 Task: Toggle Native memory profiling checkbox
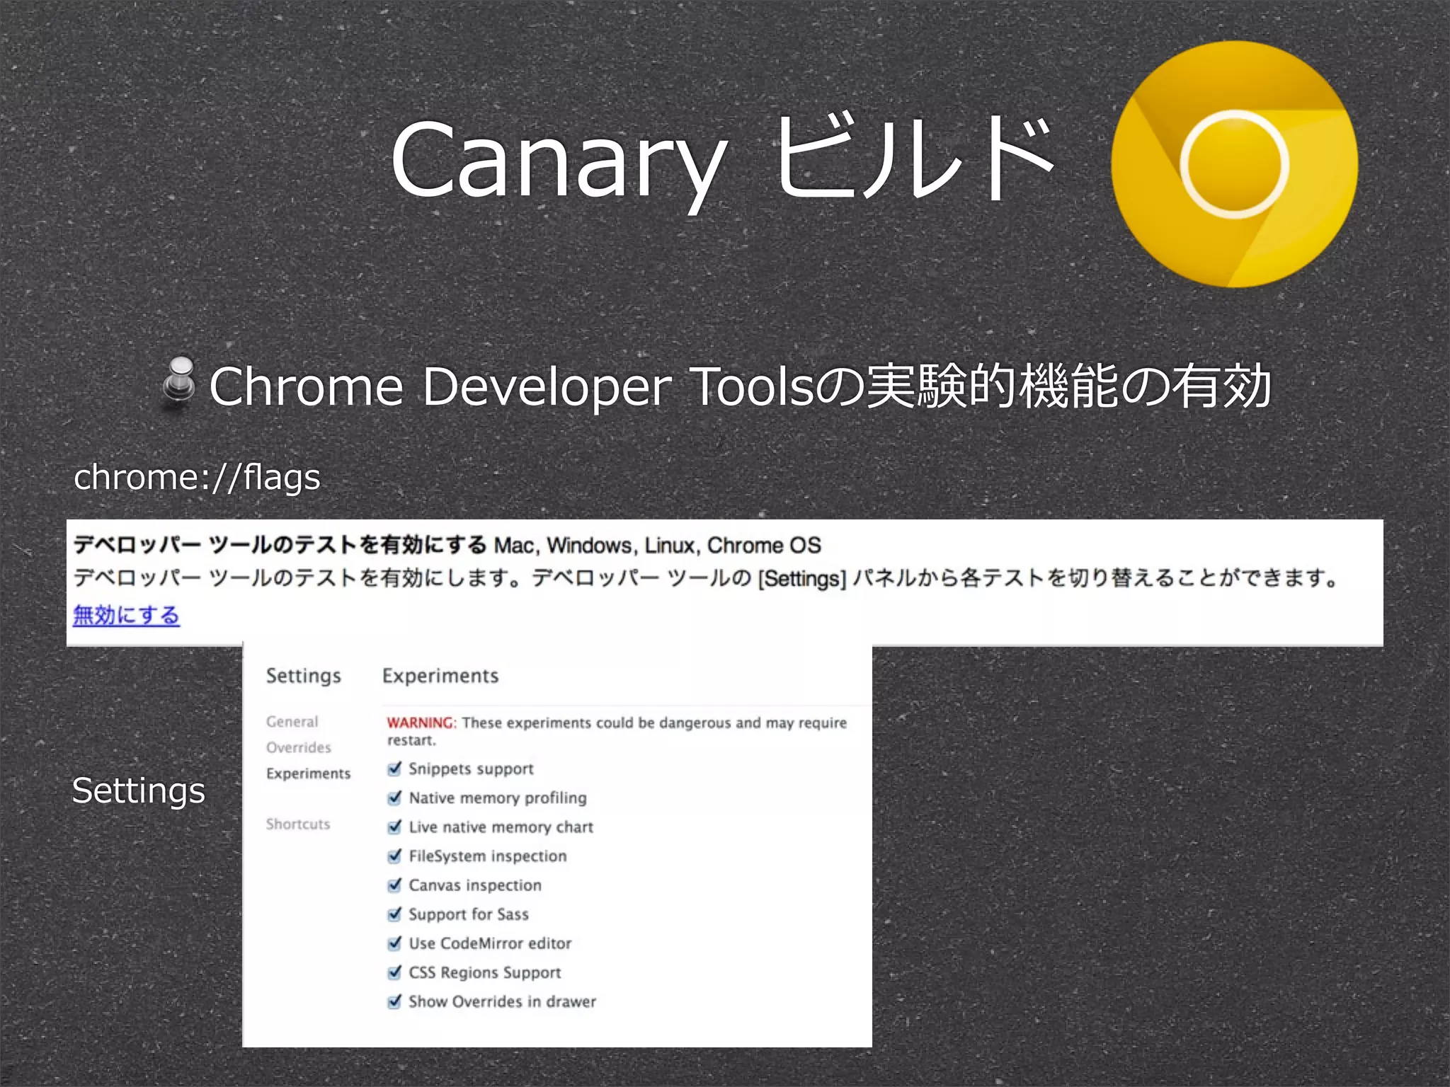[395, 798]
